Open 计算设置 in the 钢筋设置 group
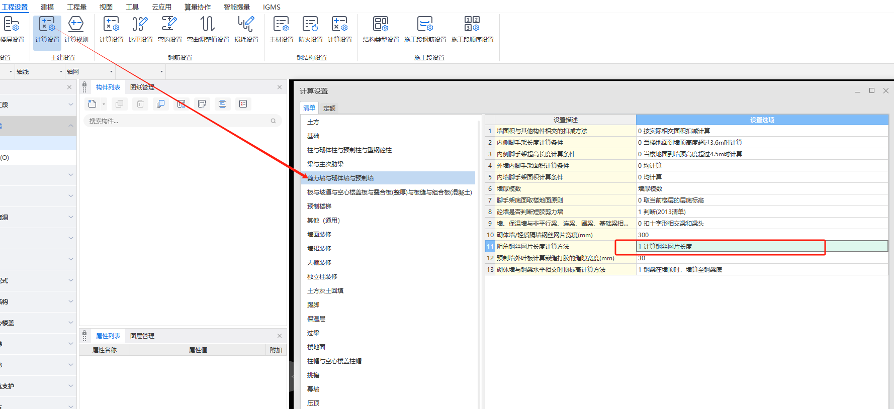Viewport: 894px width, 409px height. click(111, 30)
